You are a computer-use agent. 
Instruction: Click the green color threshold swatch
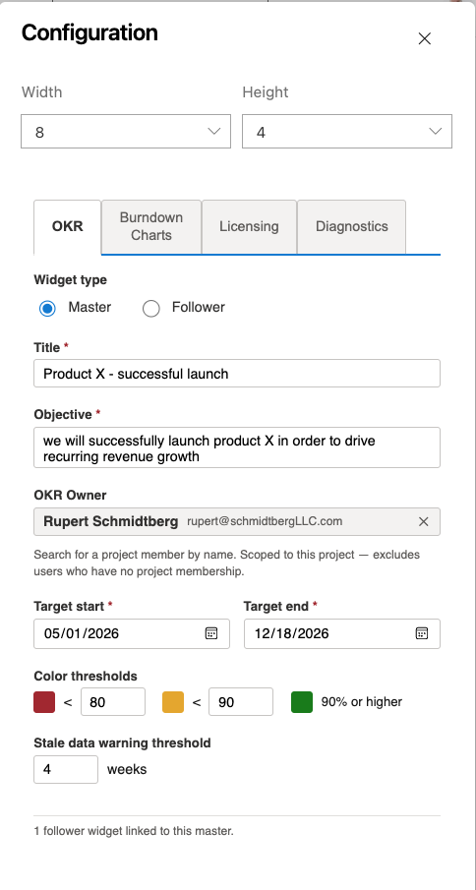coord(302,702)
